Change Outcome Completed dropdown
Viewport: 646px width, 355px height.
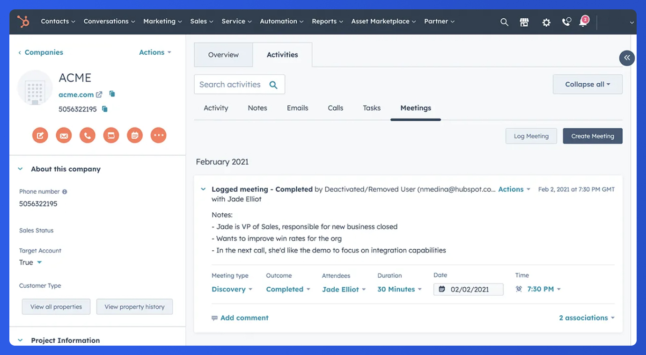288,290
